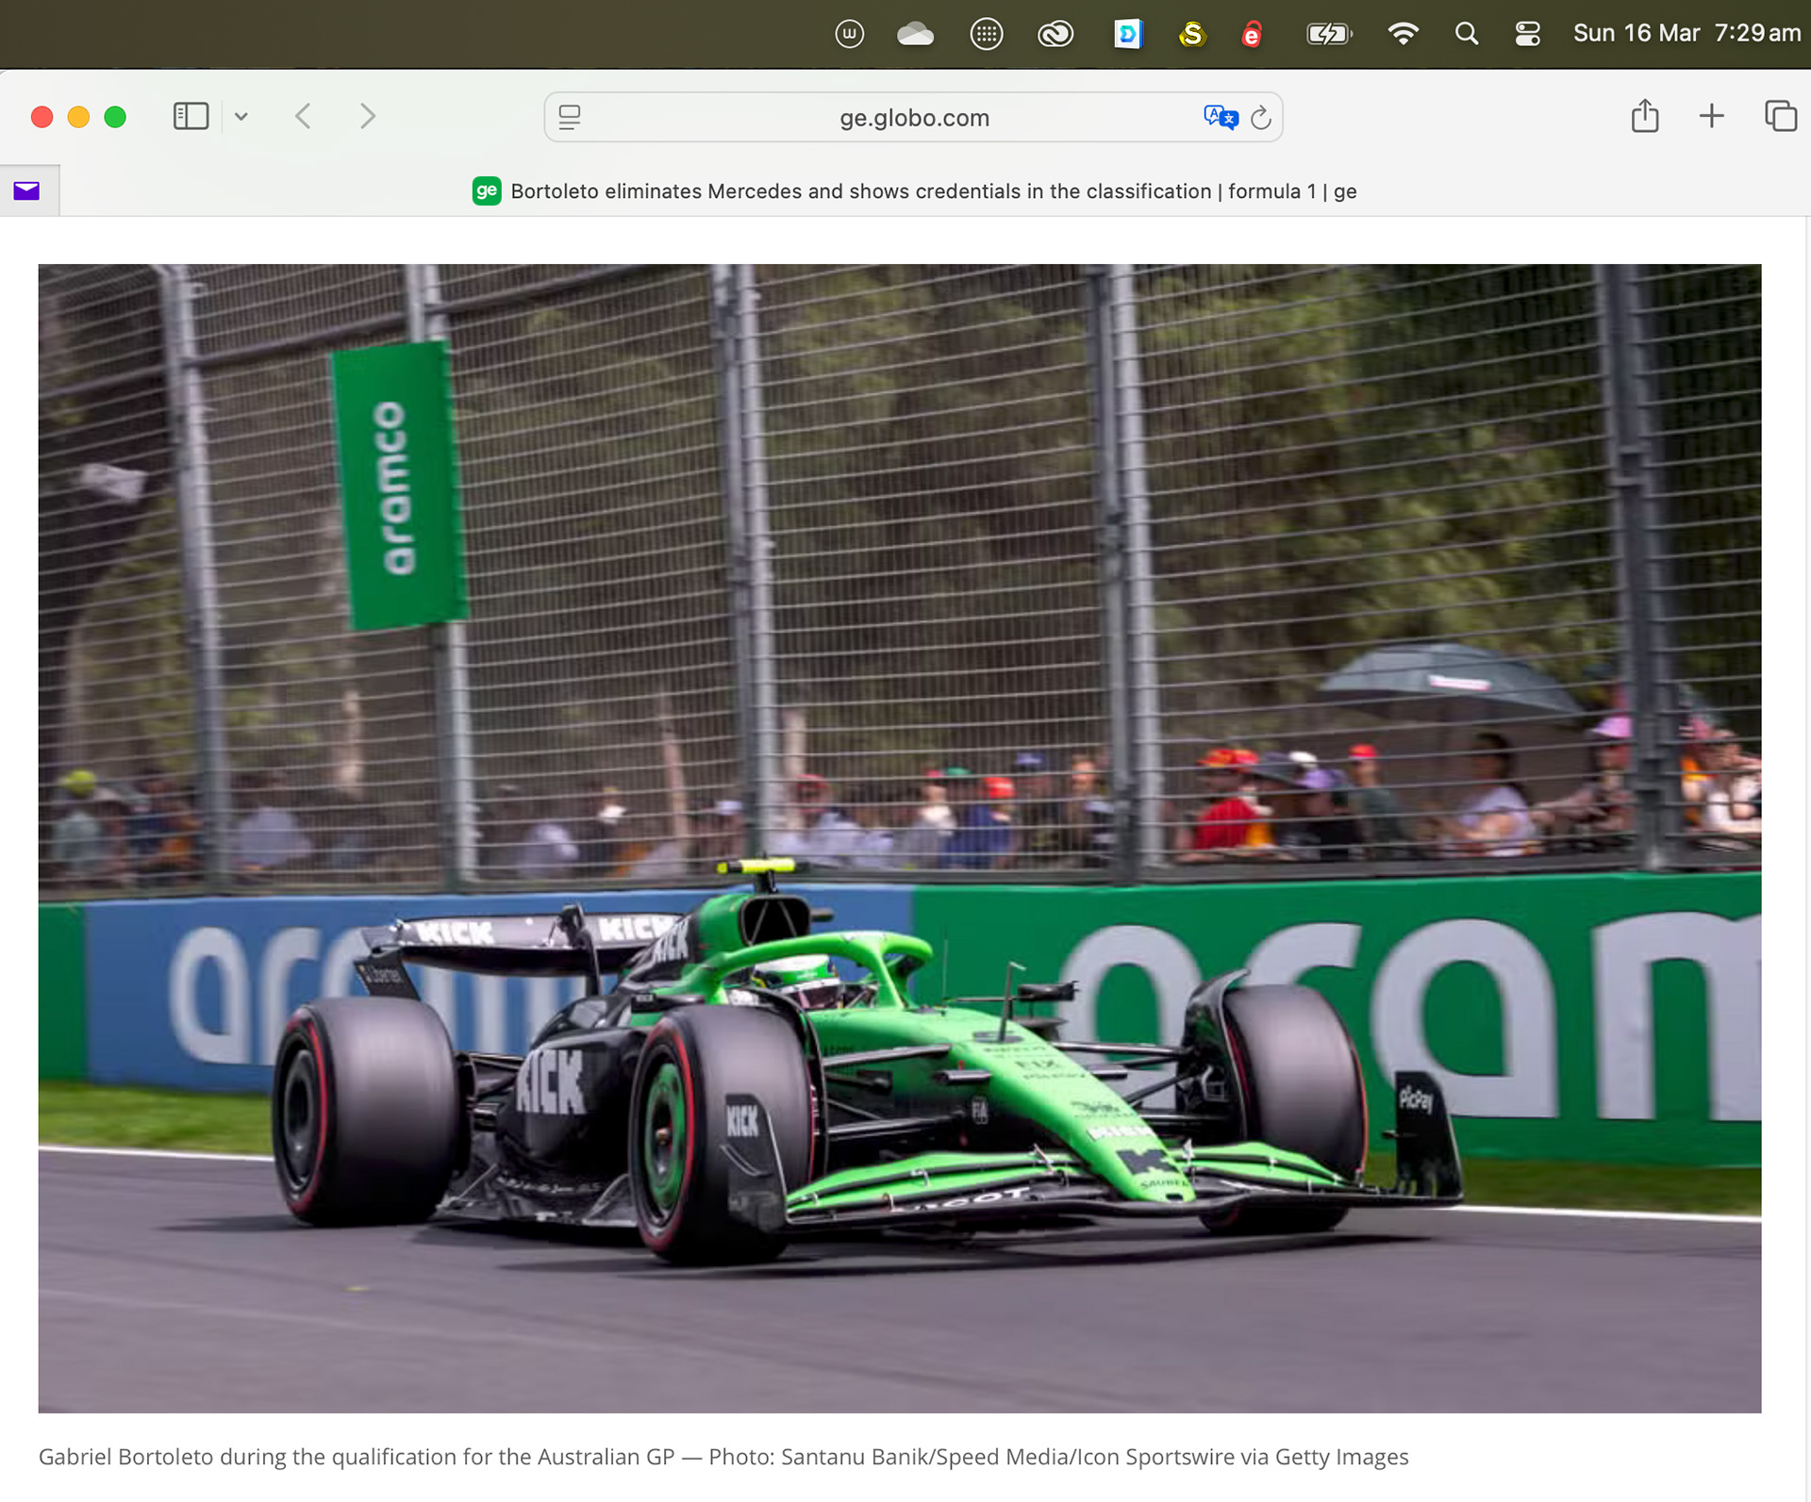Show the tab overview
This screenshot has height=1502, width=1811.
pos(1780,116)
